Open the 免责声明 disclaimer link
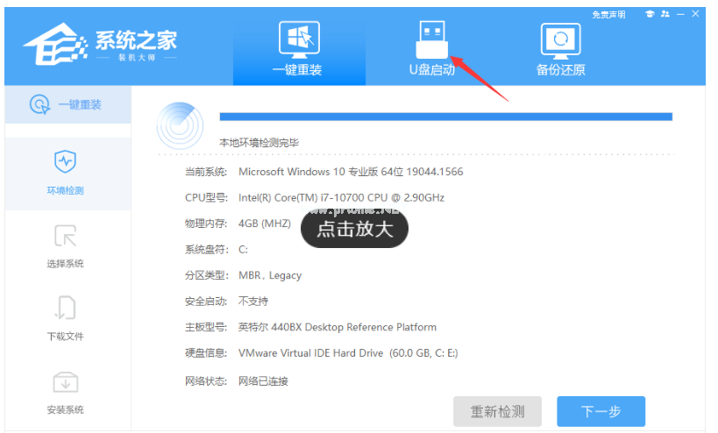The width and height of the screenshot is (718, 433). [x=610, y=15]
